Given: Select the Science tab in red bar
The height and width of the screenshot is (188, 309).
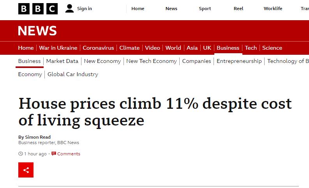Looking at the screenshot, I should pos(272,48).
